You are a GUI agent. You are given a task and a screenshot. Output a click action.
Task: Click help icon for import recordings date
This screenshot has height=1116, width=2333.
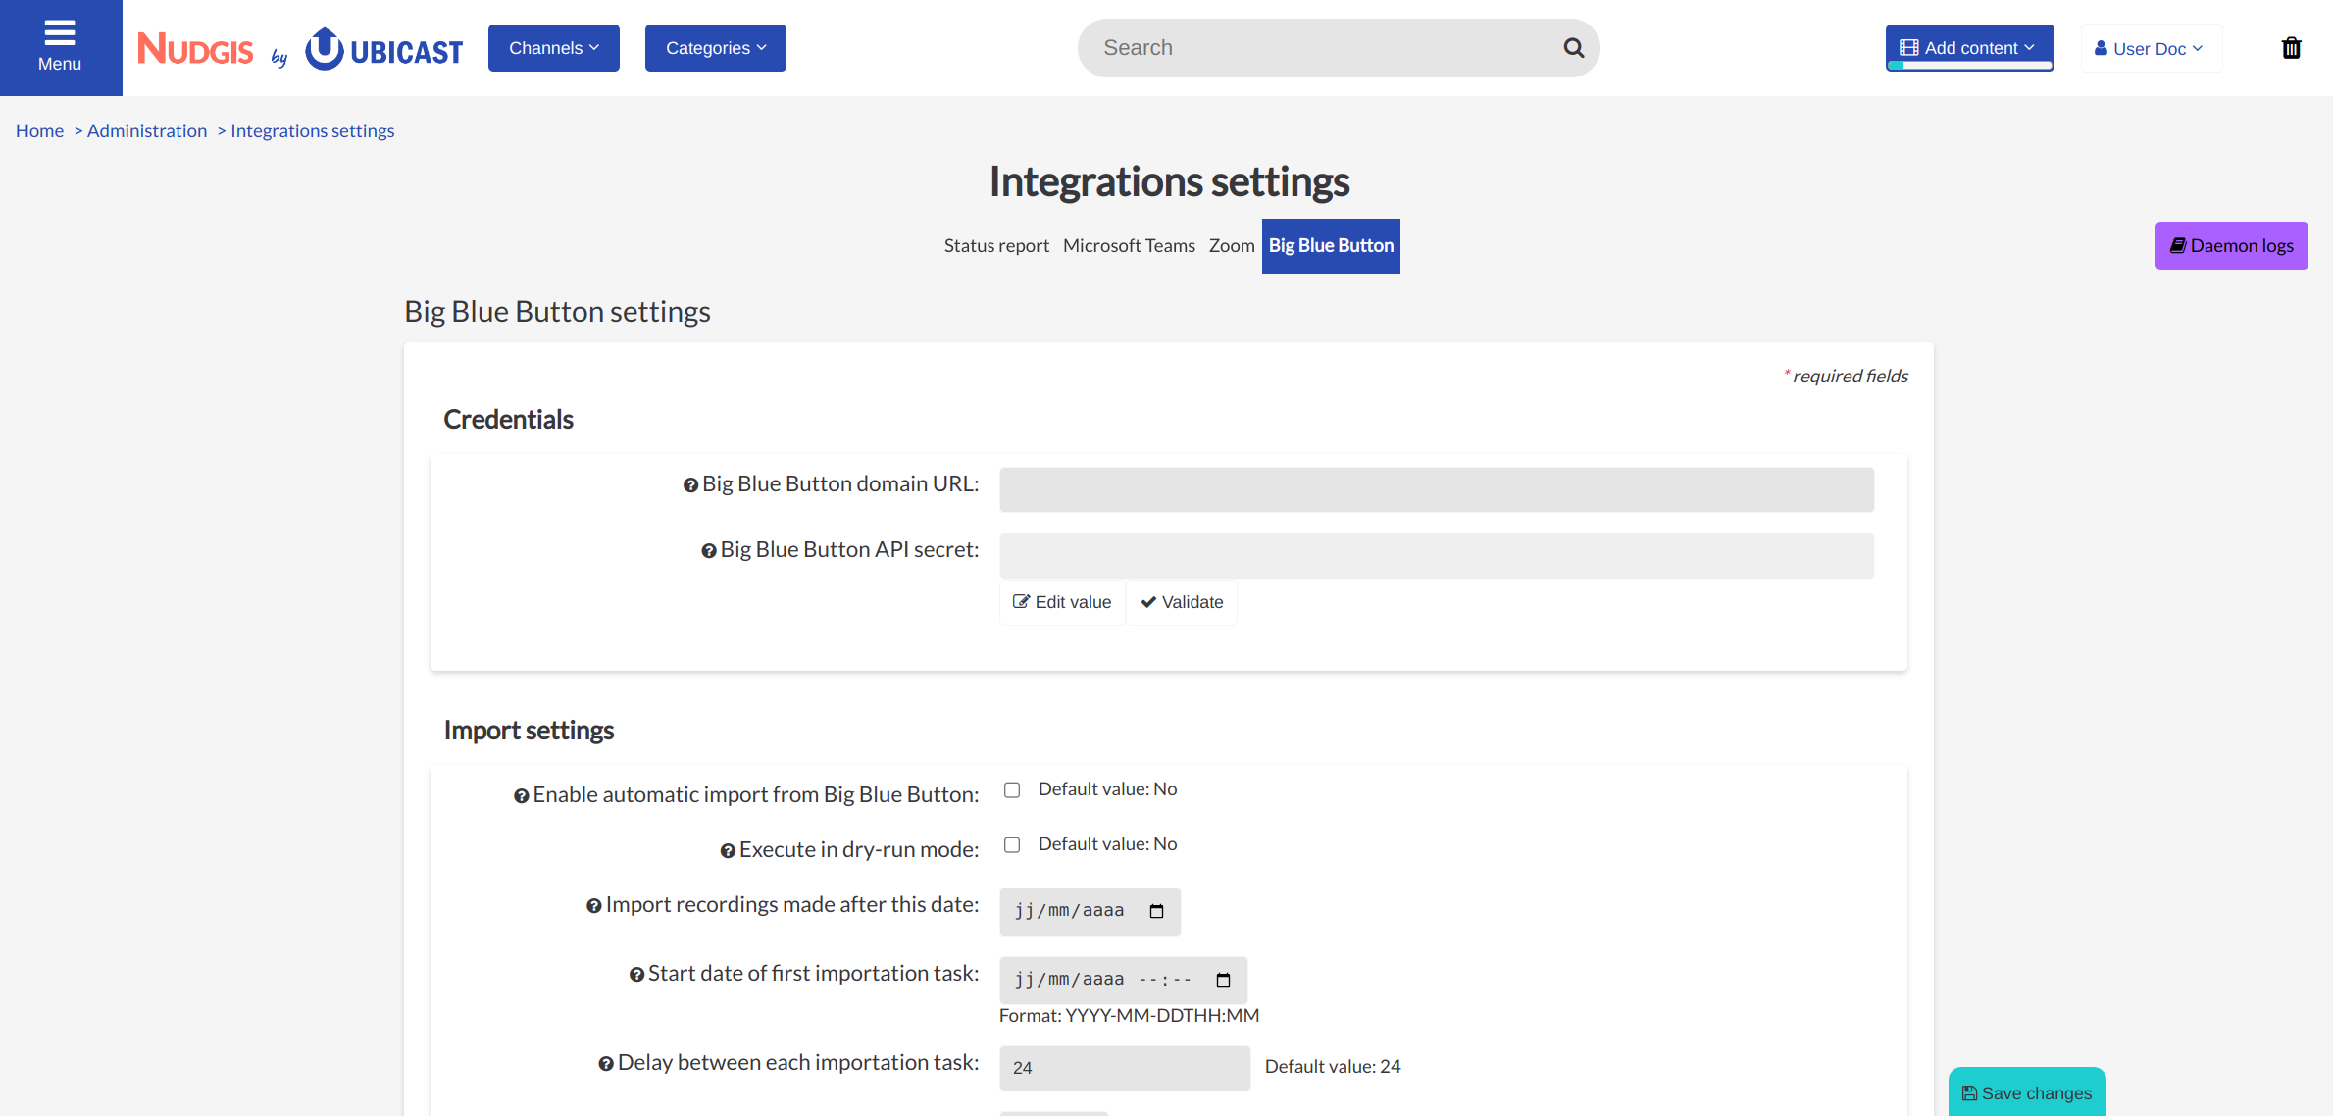pyautogui.click(x=594, y=906)
